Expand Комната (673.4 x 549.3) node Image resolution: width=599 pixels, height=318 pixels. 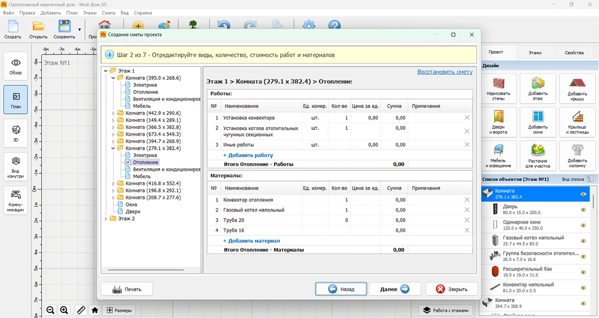(113, 134)
